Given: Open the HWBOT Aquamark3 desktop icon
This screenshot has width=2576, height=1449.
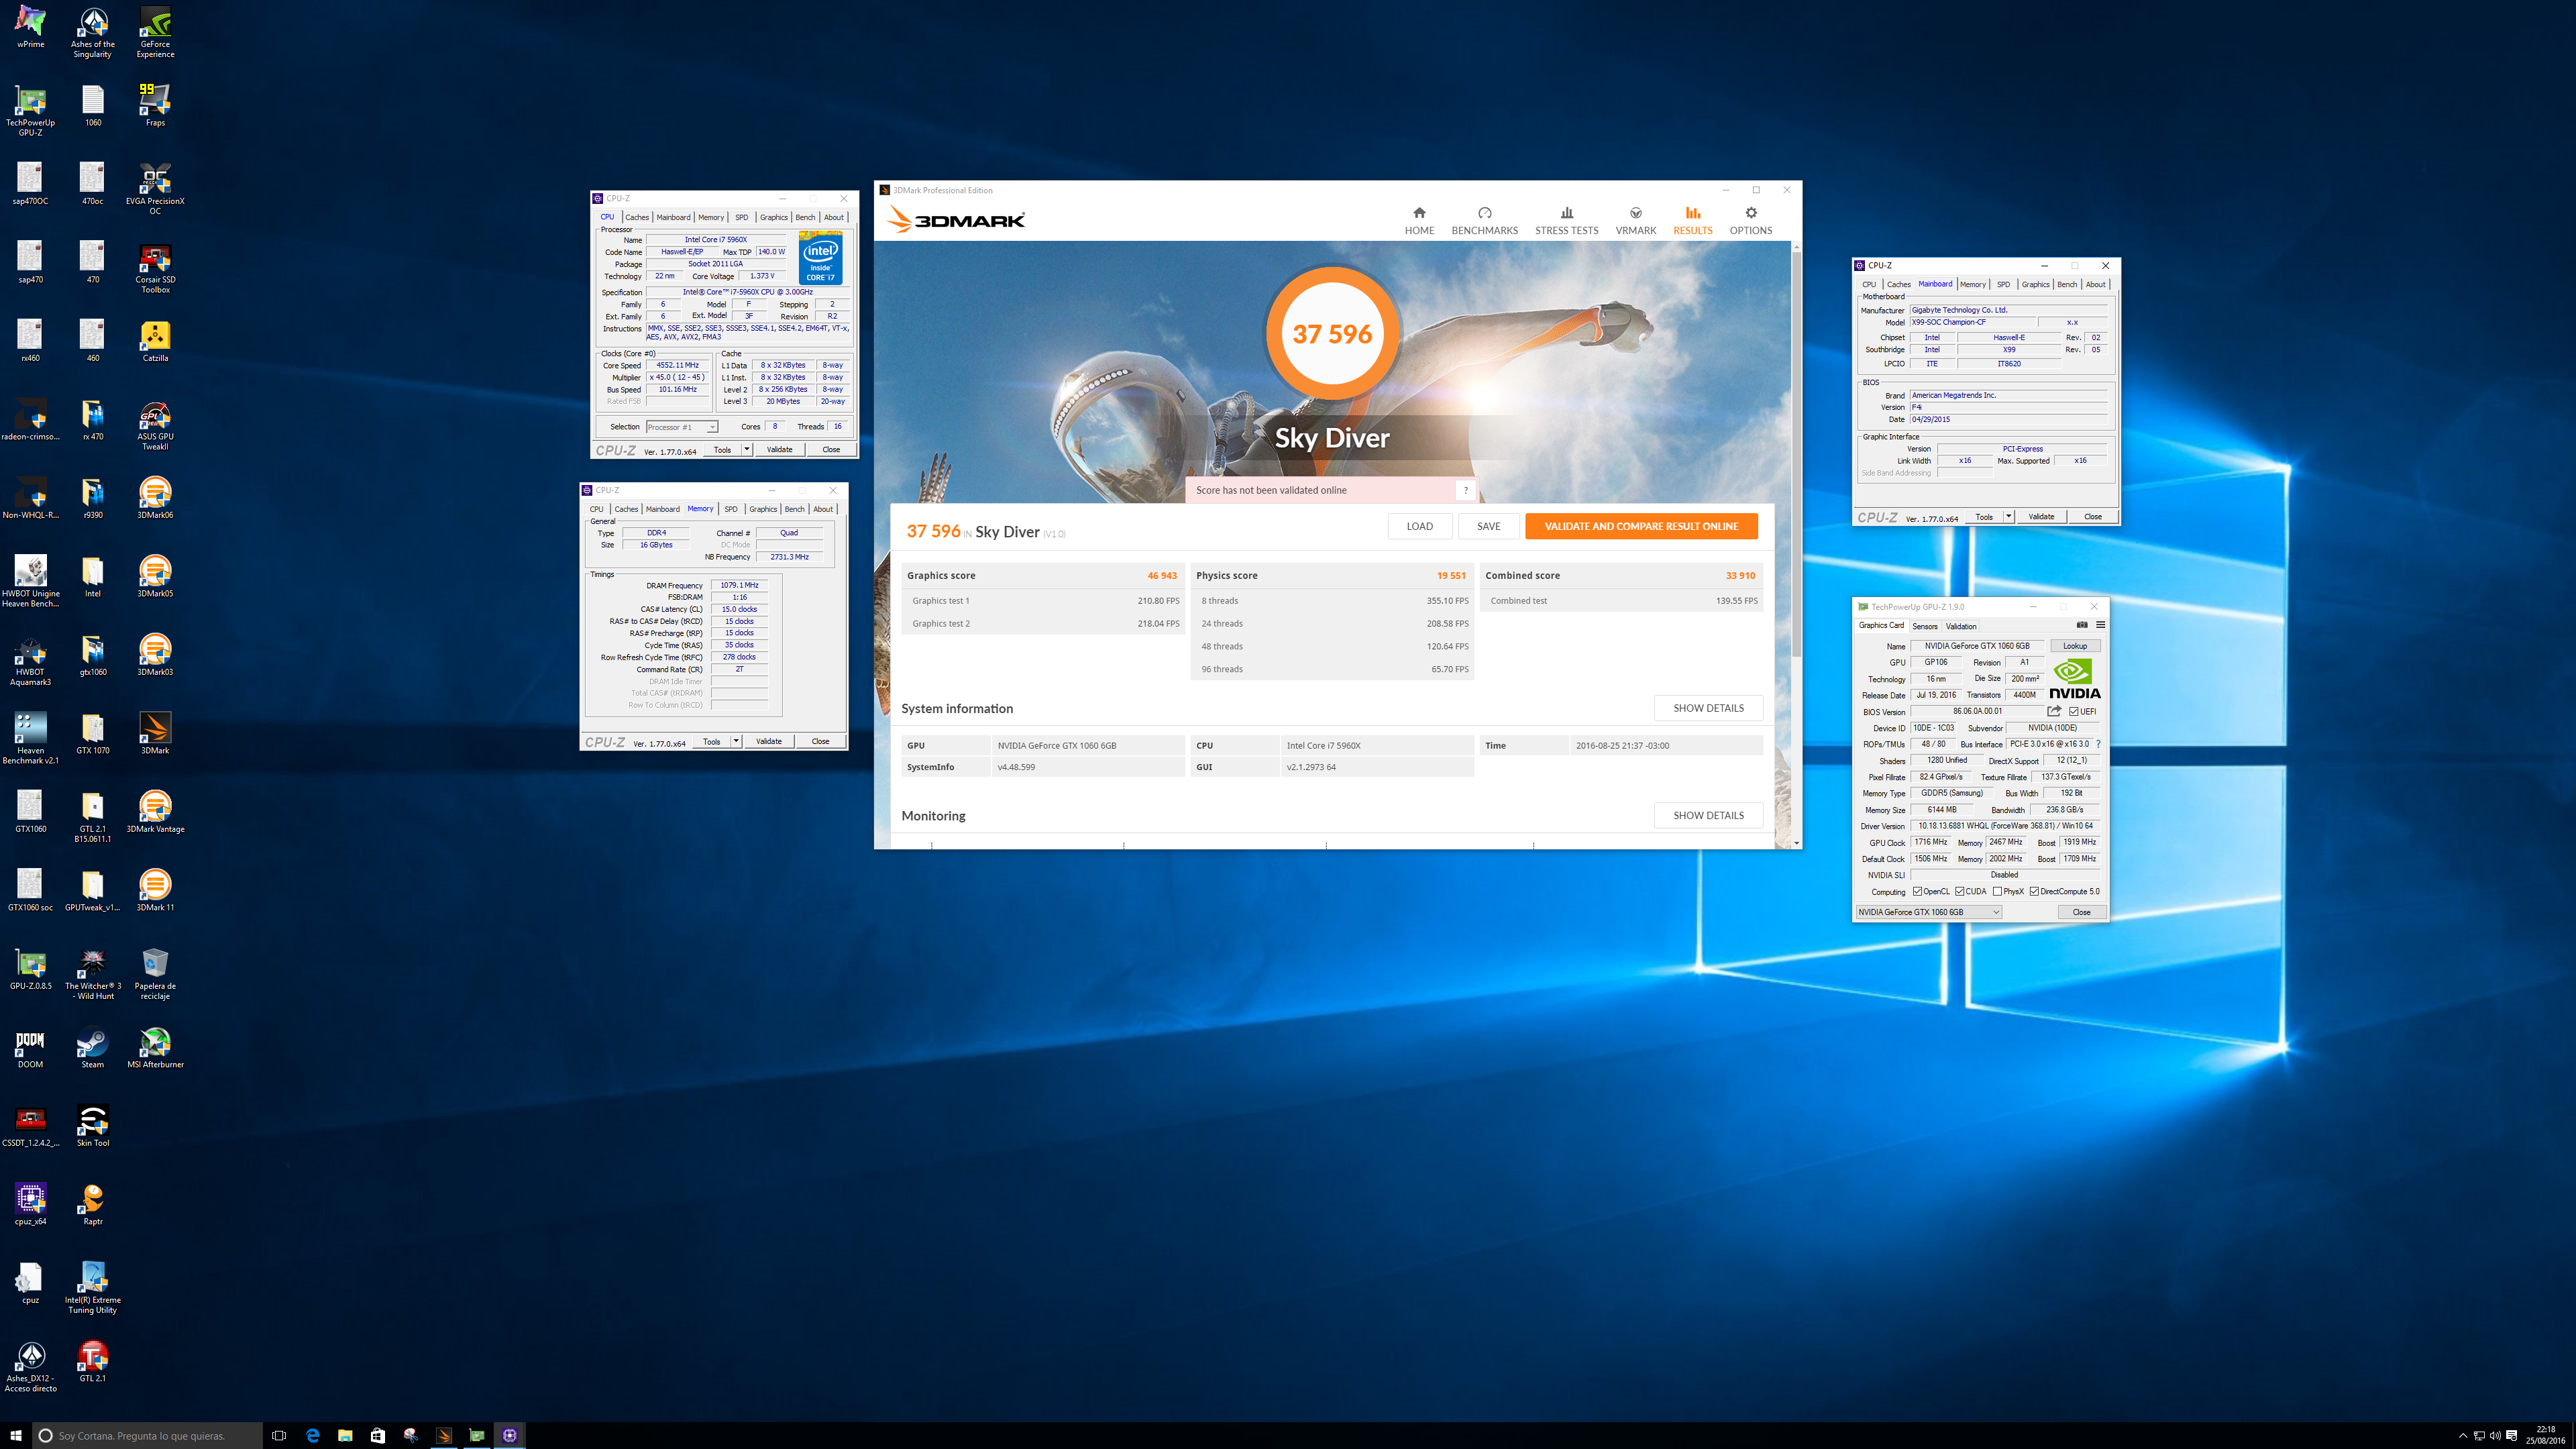Looking at the screenshot, I should (30, 660).
